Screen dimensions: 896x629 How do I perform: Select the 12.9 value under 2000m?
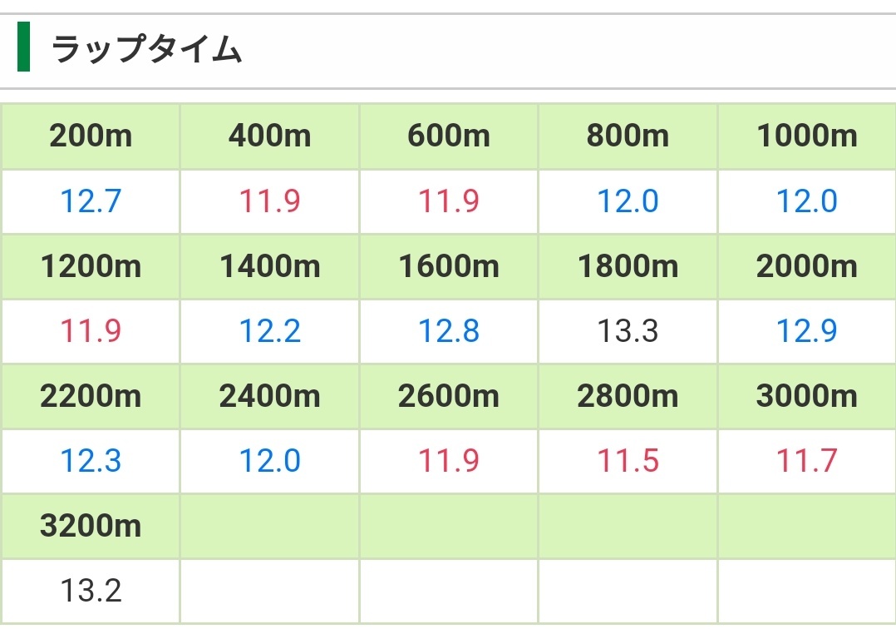point(807,330)
